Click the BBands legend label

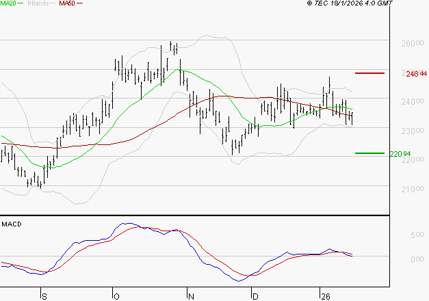(x=38, y=3)
